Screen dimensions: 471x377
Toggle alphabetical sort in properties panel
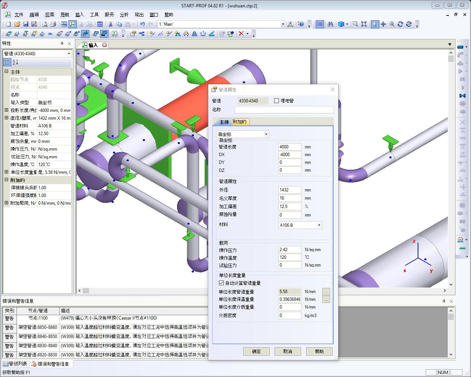15,62
